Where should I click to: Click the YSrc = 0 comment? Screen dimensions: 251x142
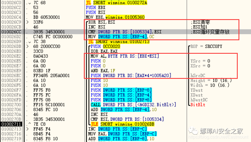200,61
